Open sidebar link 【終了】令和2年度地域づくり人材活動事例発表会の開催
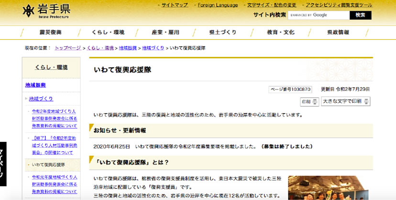 coord(55,146)
